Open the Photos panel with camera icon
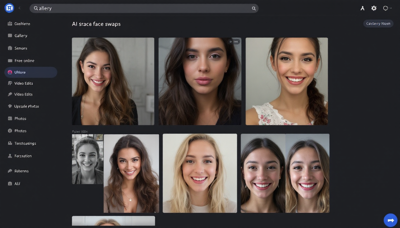This screenshot has width=400, height=228. pos(20,131)
